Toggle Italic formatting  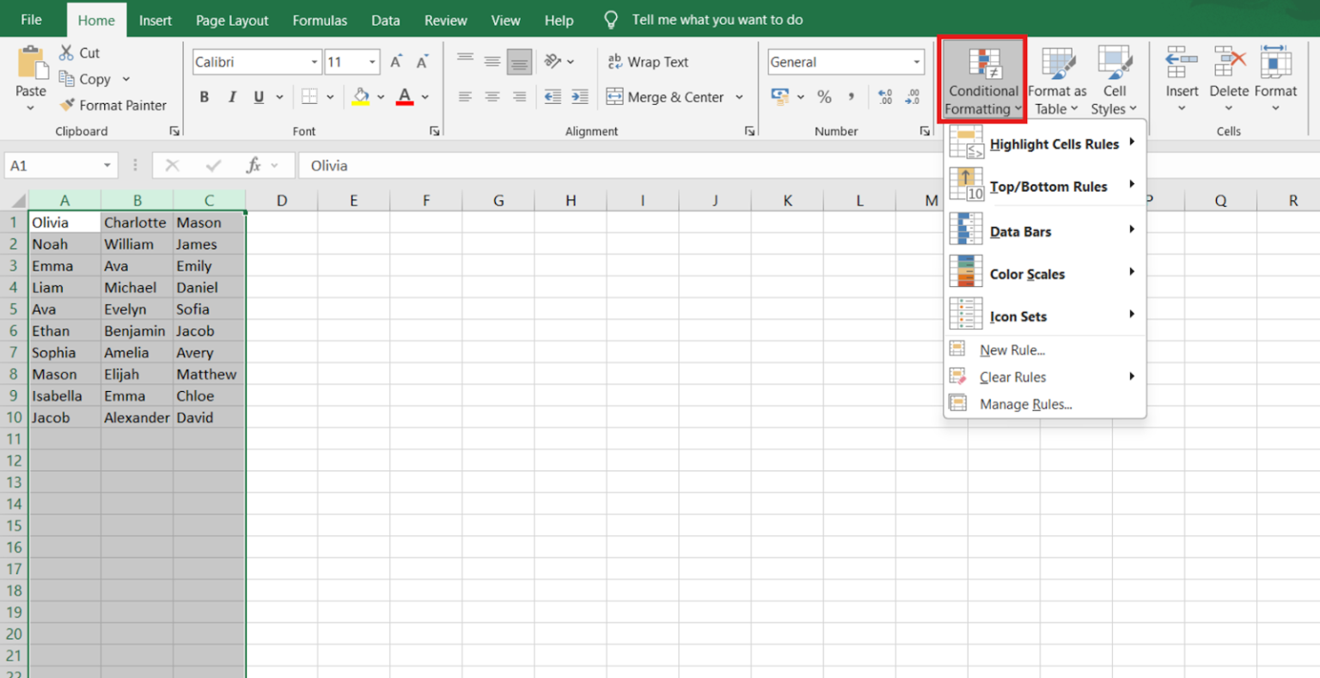(x=232, y=97)
